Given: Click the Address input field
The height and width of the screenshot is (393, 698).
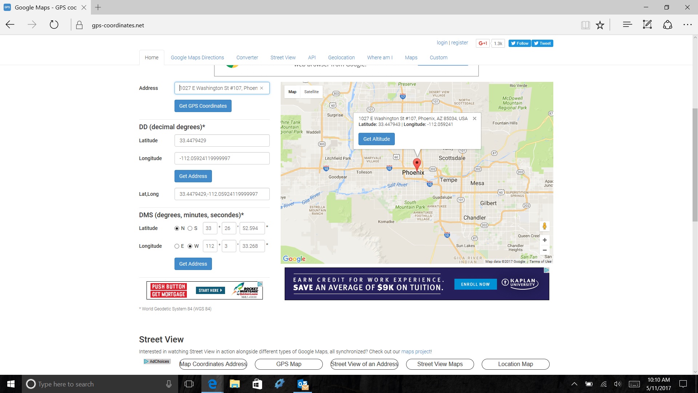Looking at the screenshot, I should pyautogui.click(x=222, y=88).
